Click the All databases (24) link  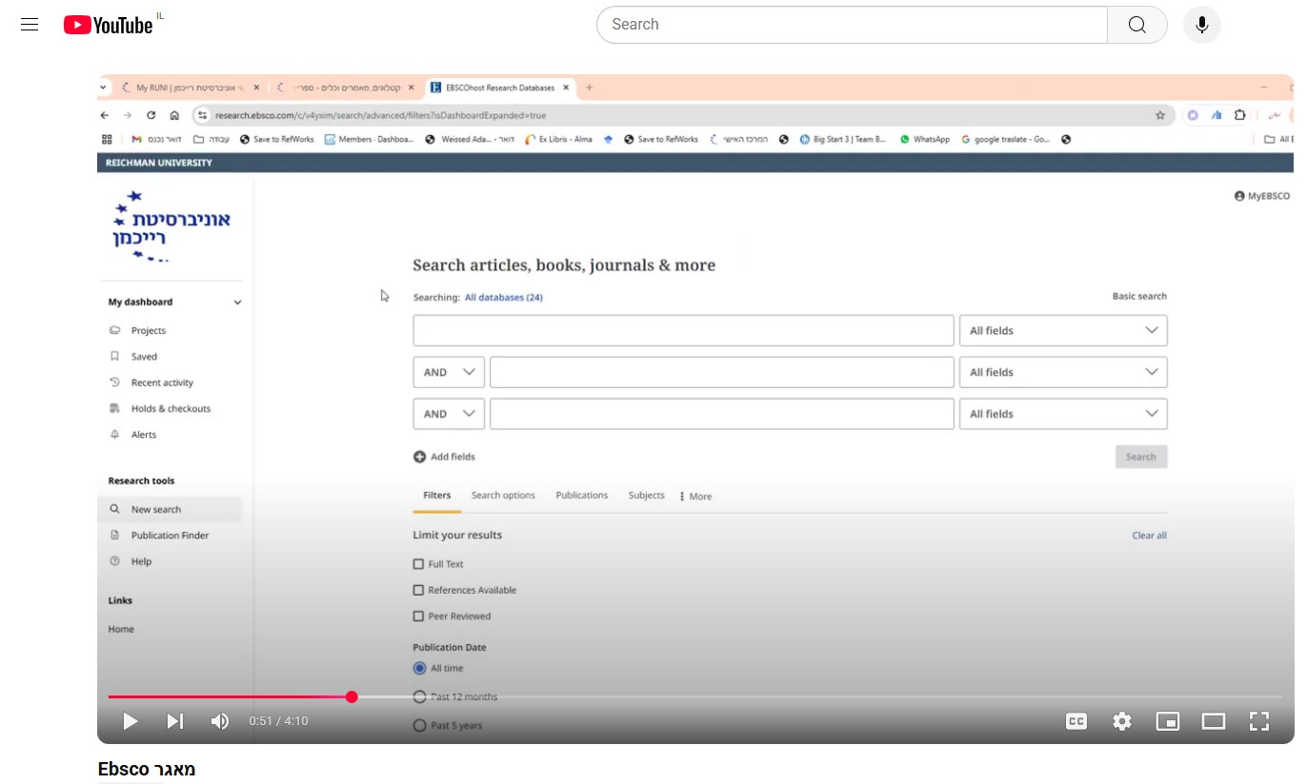(x=504, y=297)
